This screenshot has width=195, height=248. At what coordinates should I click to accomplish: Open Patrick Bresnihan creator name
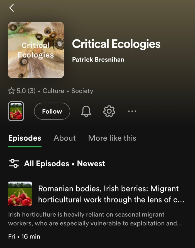click(98, 60)
